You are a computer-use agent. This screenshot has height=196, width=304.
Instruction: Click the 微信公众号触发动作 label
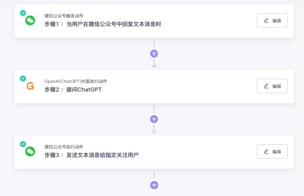coord(64,16)
